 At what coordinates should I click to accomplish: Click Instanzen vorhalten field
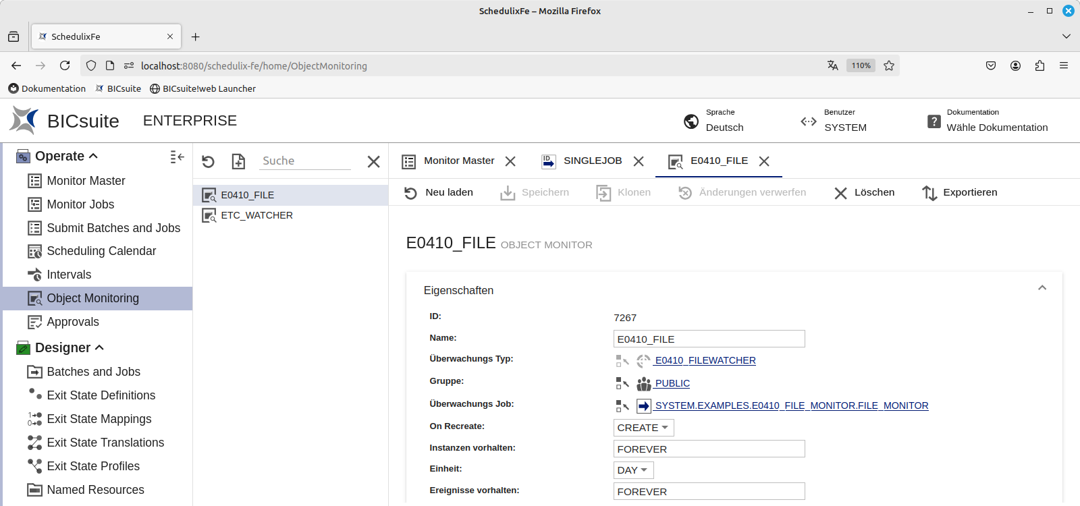click(x=709, y=449)
